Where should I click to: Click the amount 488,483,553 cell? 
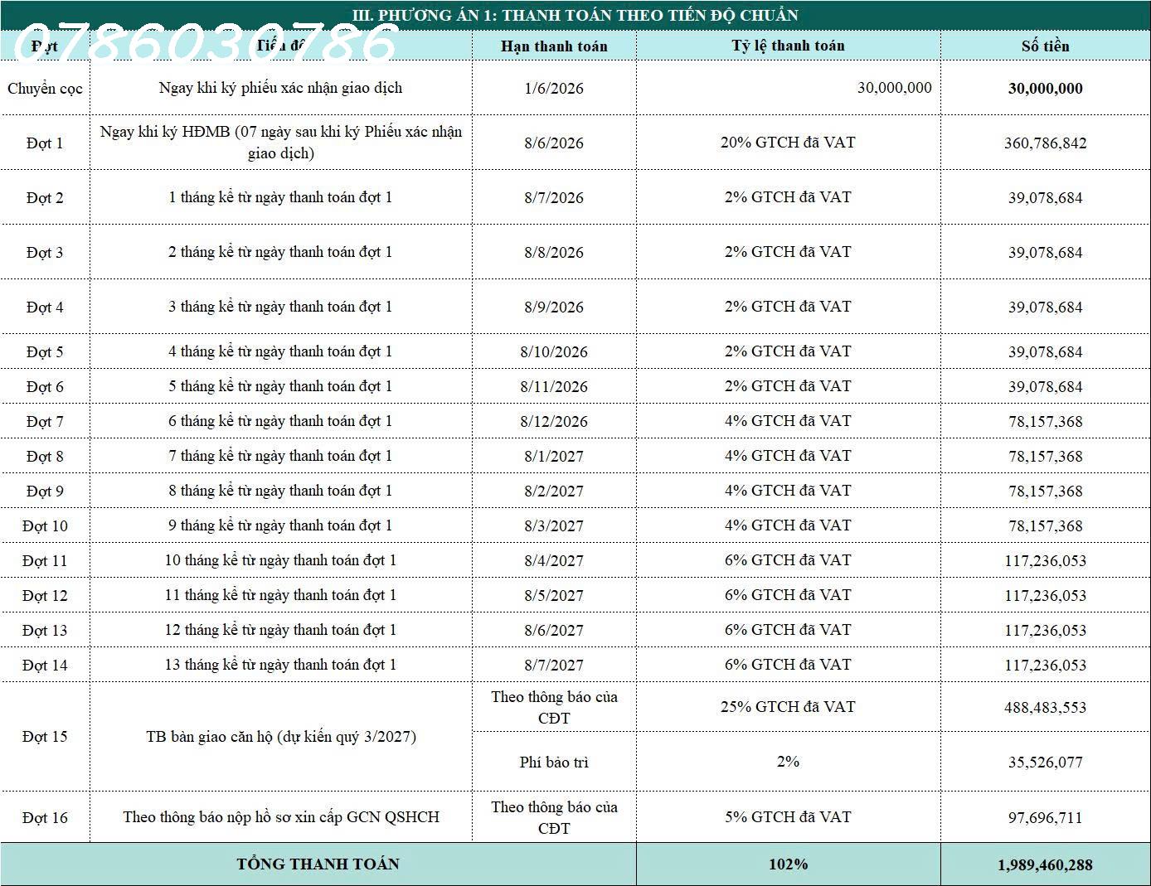(1045, 707)
